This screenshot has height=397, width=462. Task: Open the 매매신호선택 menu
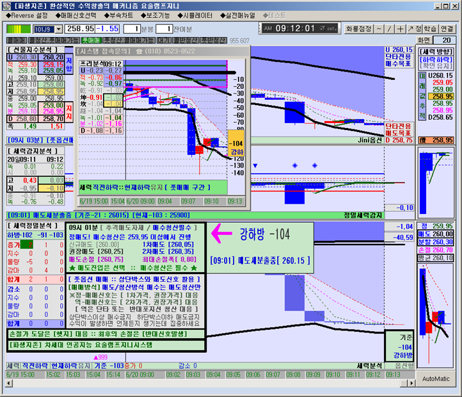(x=76, y=15)
